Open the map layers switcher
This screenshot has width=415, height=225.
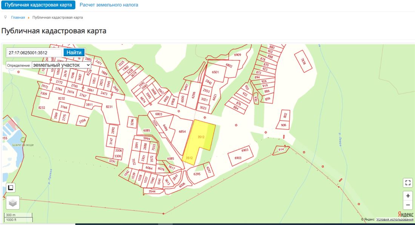click(12, 203)
